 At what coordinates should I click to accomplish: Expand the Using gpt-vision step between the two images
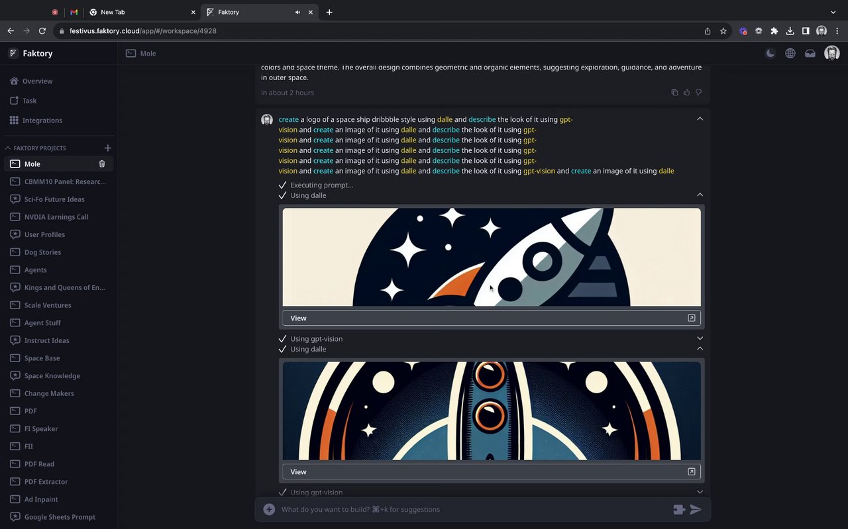700,338
